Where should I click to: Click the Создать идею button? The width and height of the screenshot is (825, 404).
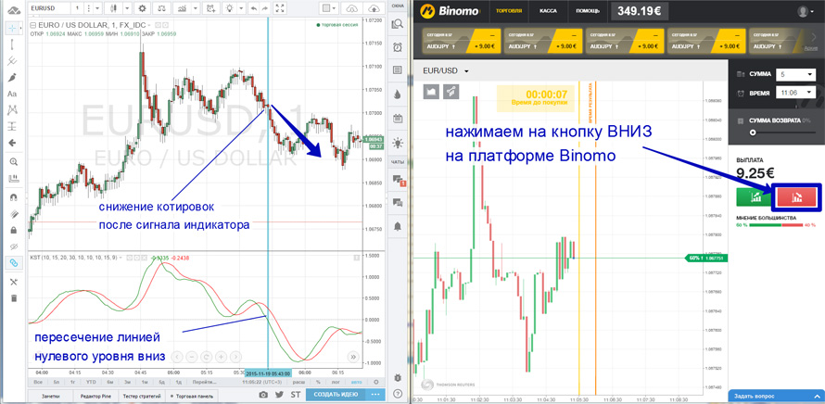click(x=336, y=395)
